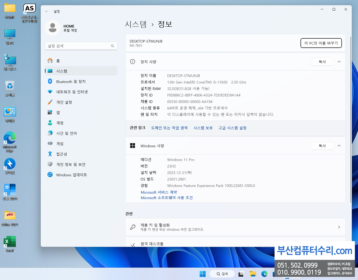This screenshot has height=280, width=358.
Task: Open the 고급 시스템 설정 link
Action: point(232,128)
